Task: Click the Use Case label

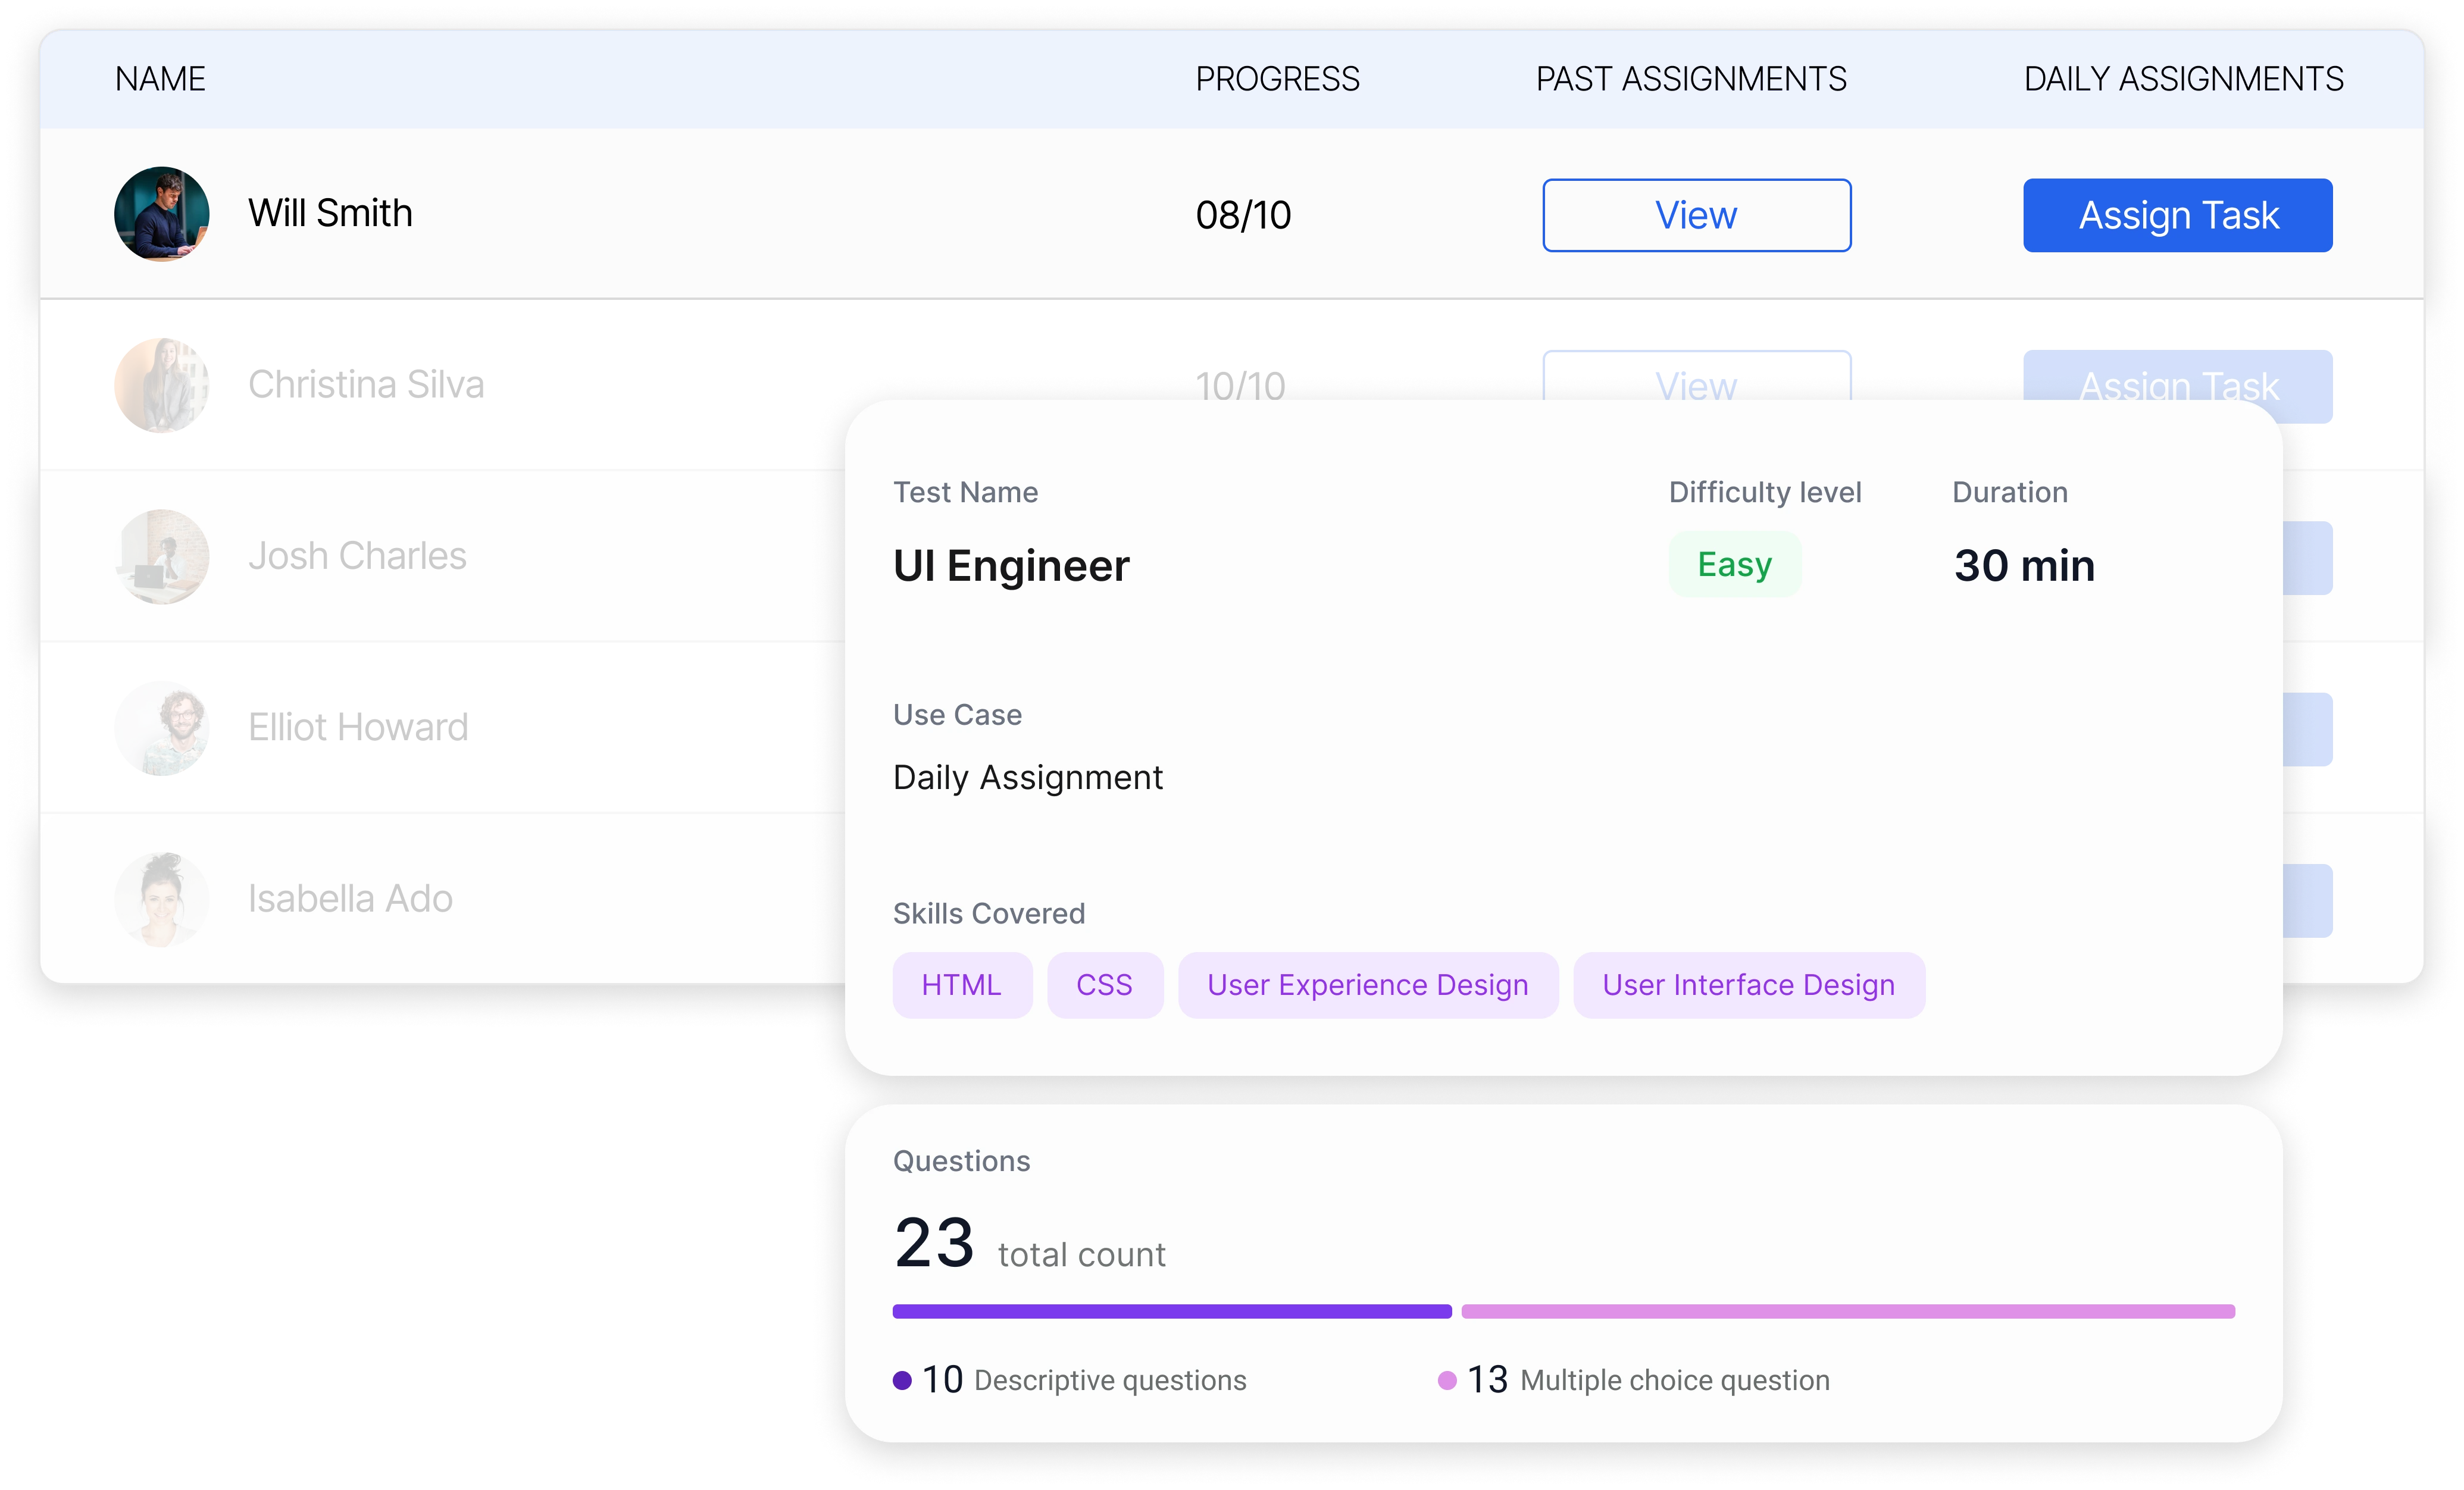Action: click(957, 715)
